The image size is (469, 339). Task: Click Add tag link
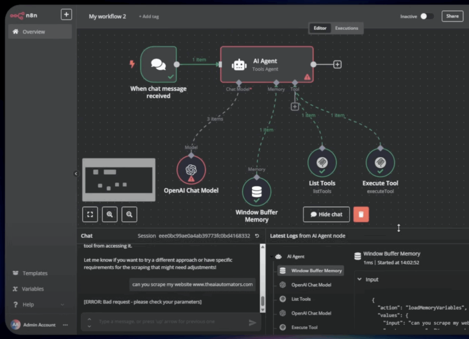click(149, 16)
